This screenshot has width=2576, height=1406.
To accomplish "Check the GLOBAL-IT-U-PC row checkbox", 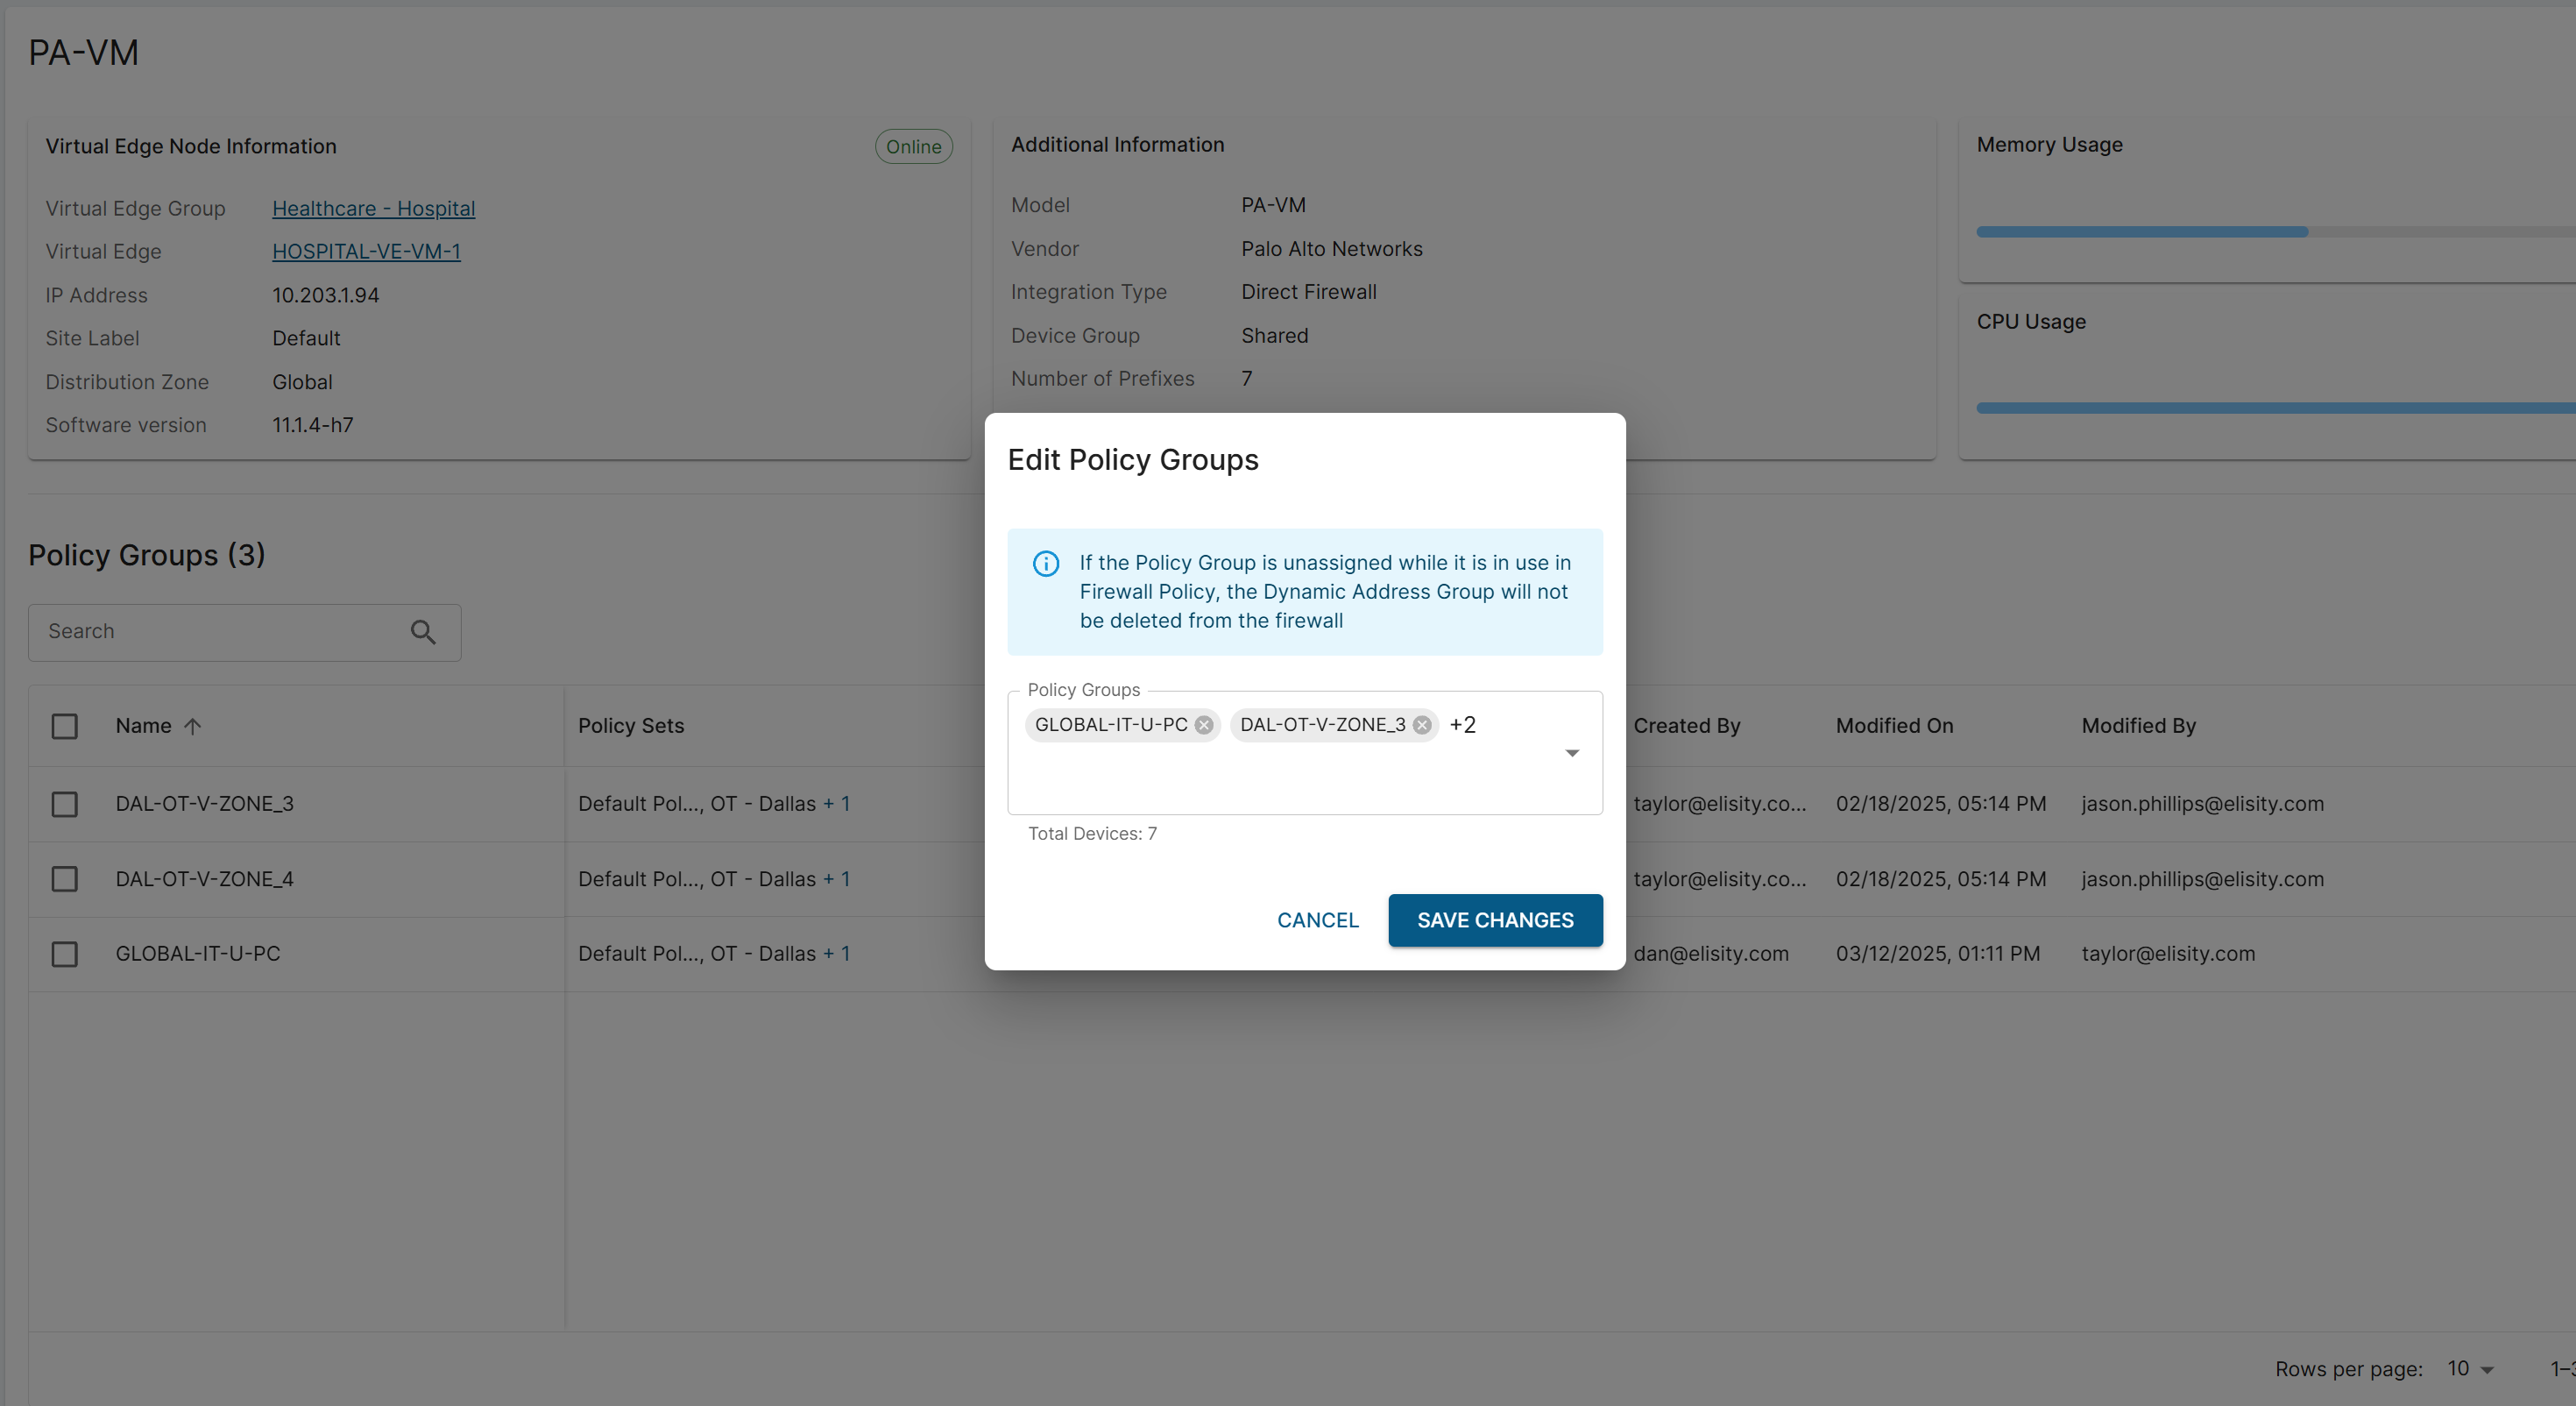I will [x=65, y=955].
